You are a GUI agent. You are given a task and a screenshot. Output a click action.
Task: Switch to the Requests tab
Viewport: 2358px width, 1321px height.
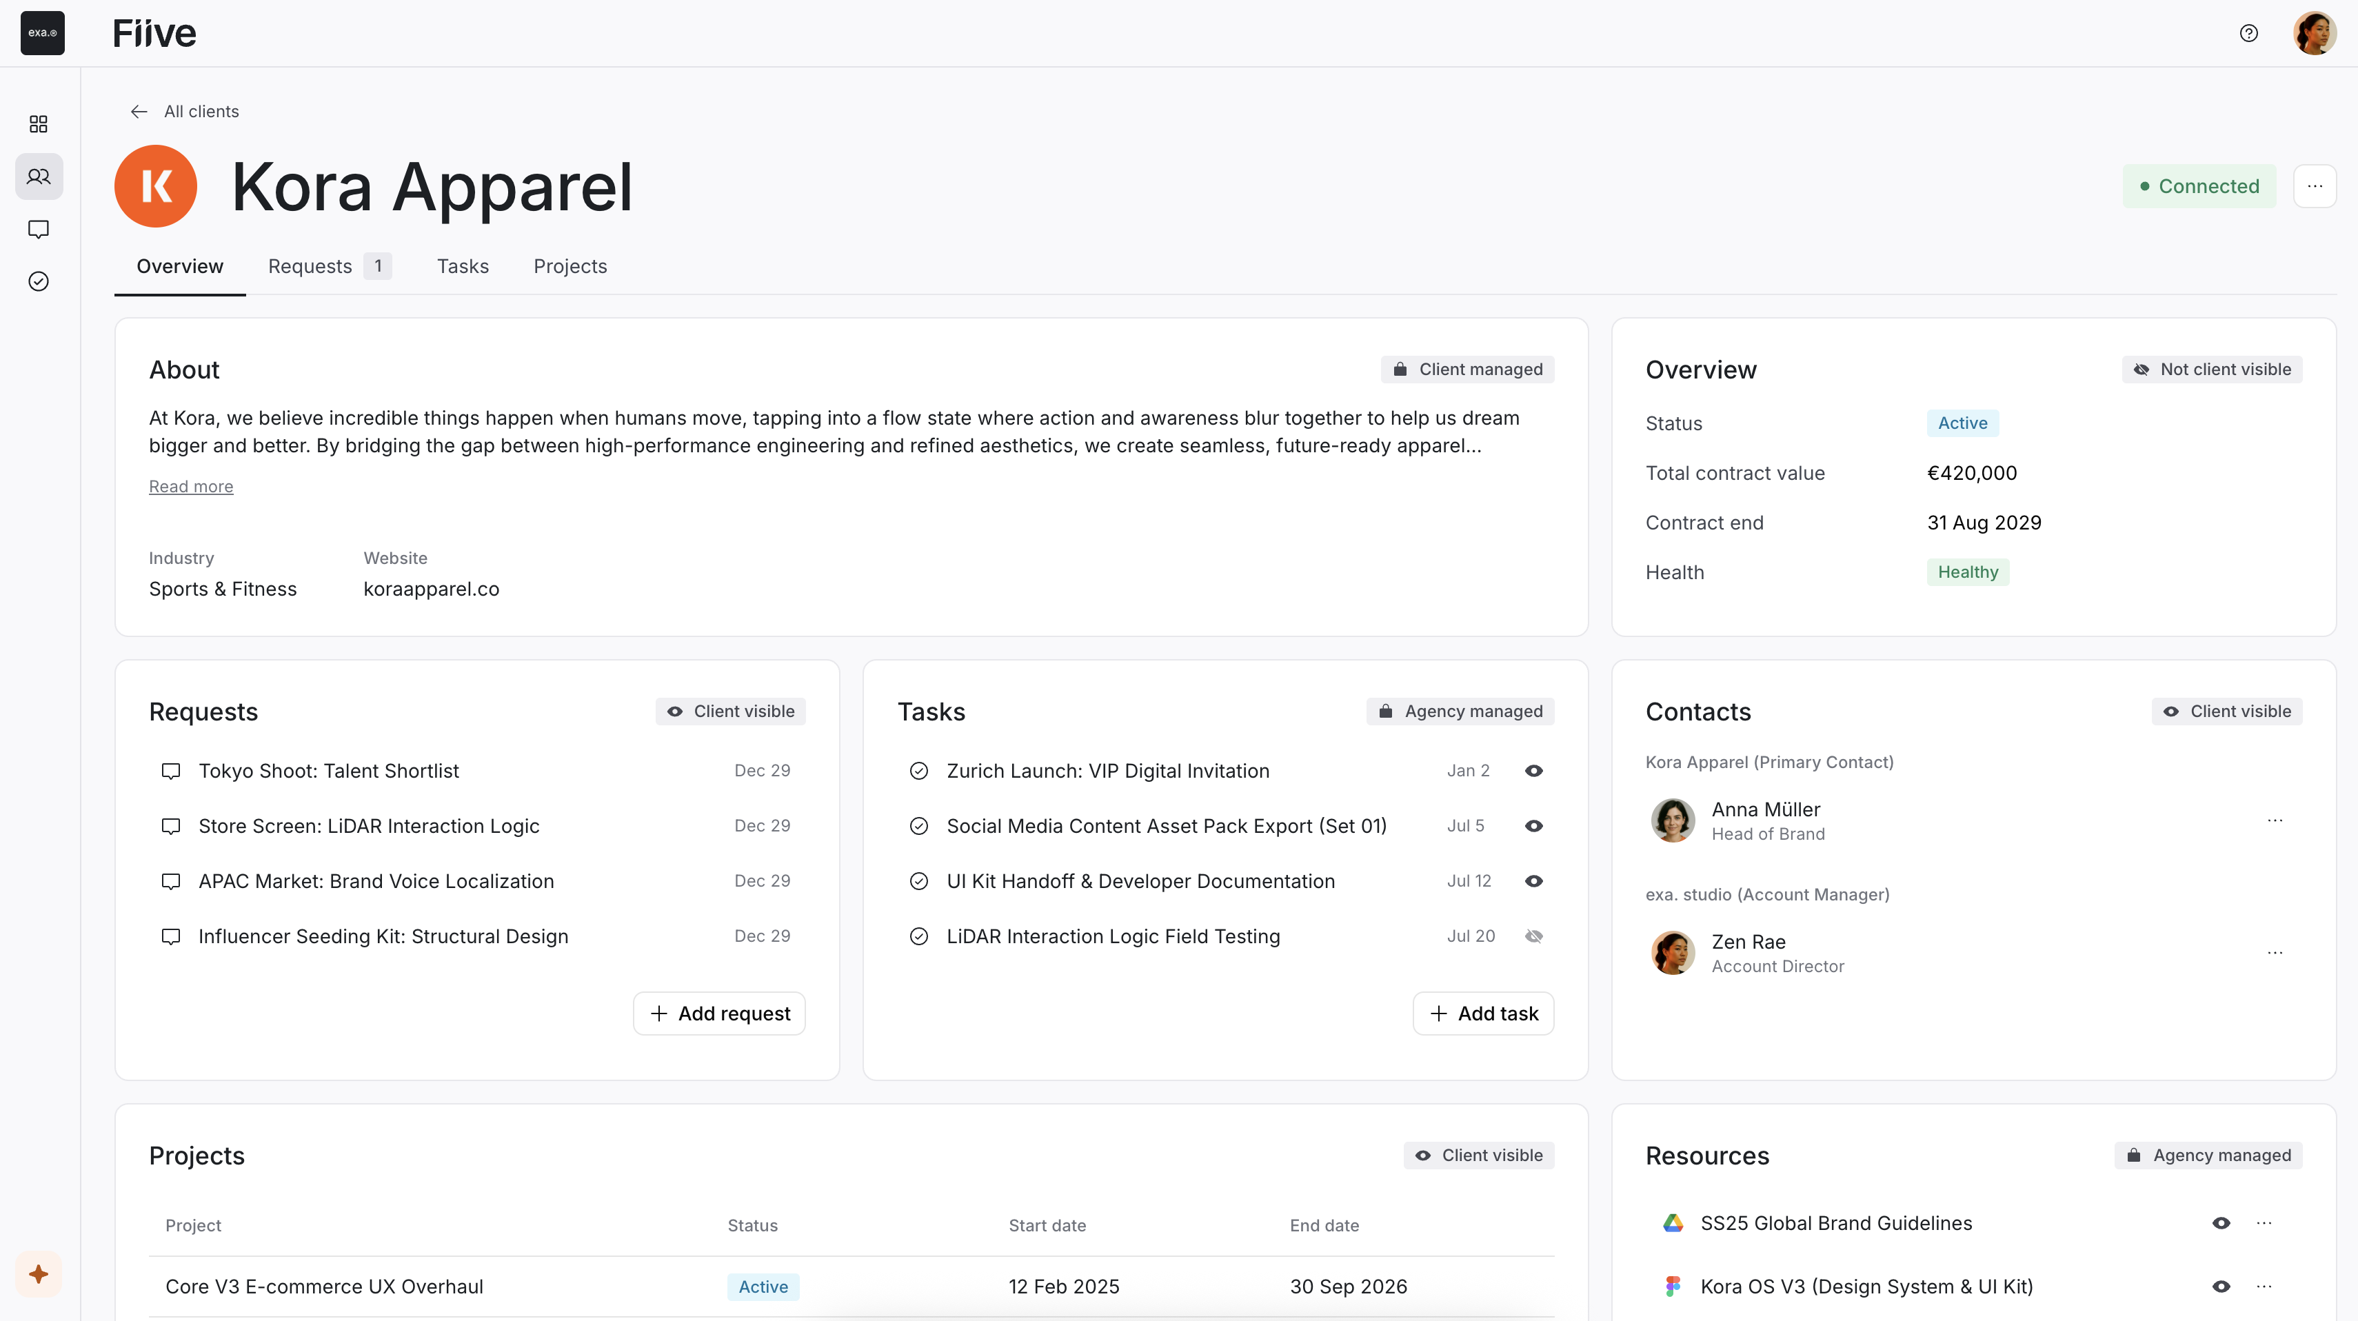(x=308, y=266)
